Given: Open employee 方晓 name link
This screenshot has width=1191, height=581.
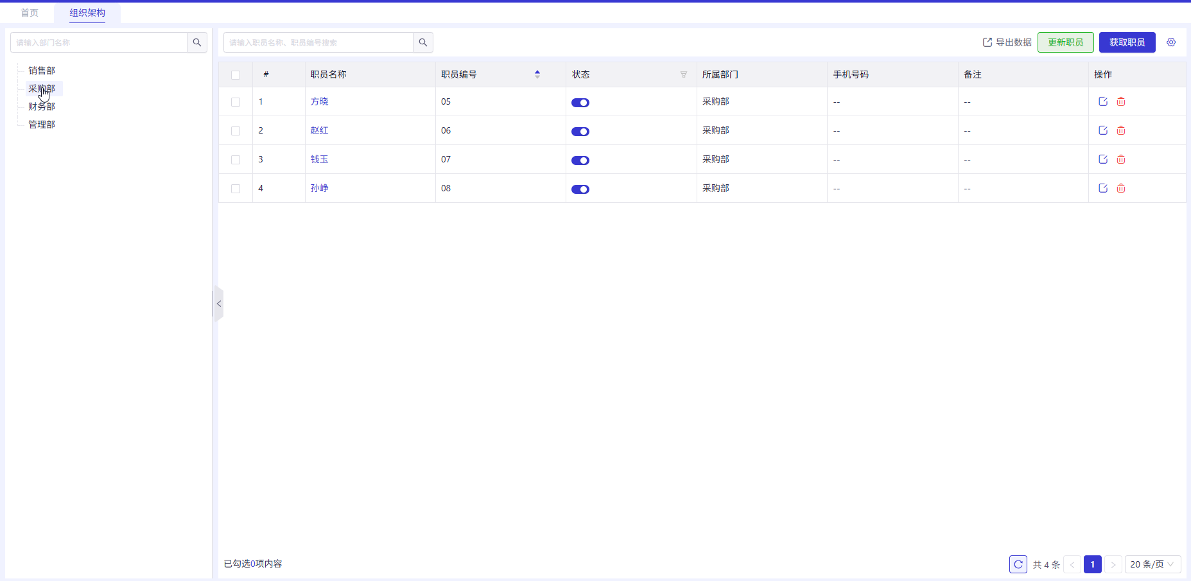Looking at the screenshot, I should click(x=319, y=101).
